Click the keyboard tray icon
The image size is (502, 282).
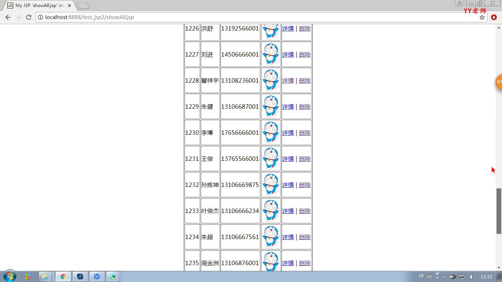click(x=429, y=276)
